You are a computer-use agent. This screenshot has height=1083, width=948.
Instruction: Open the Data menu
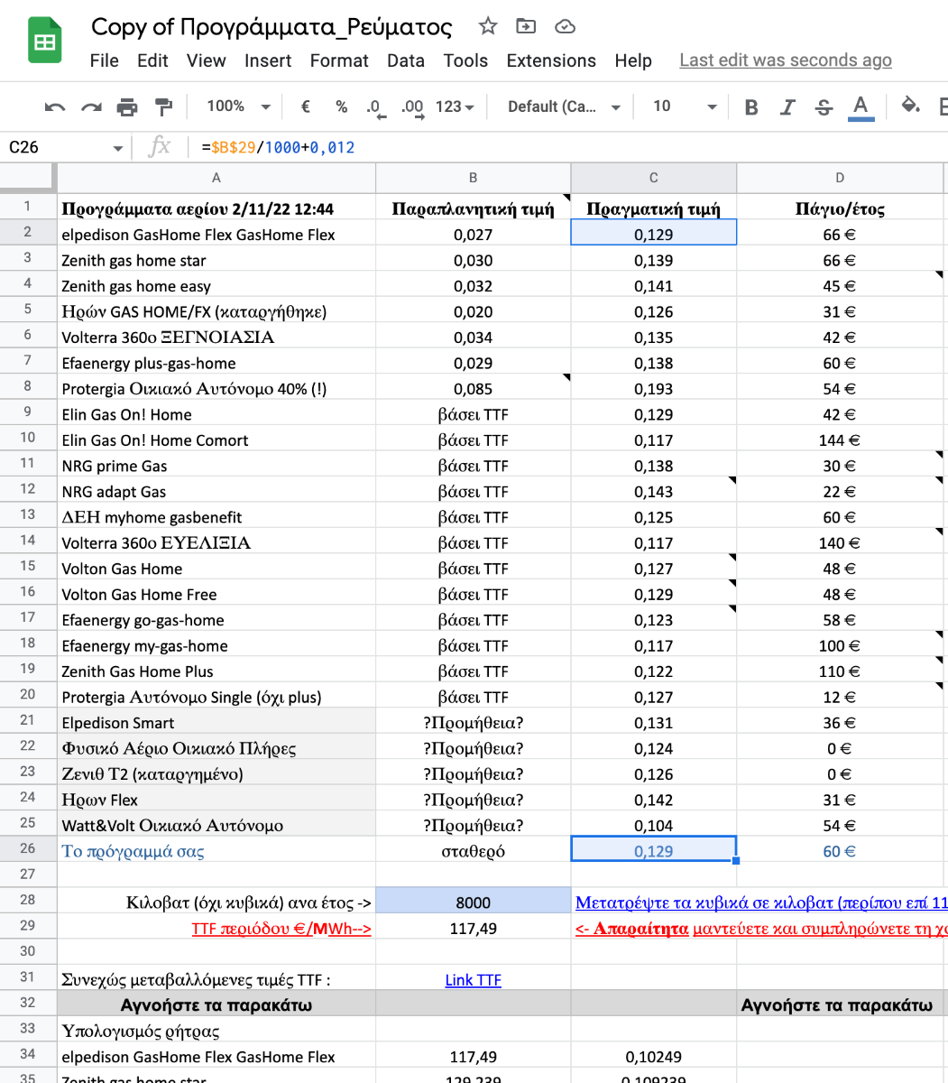(406, 60)
